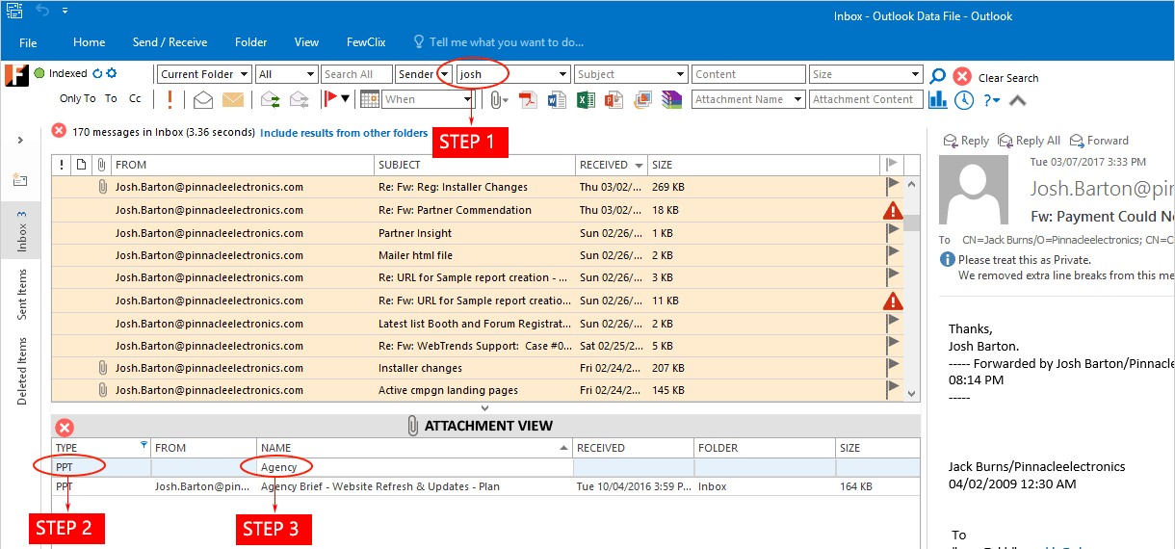Click the PDF attachment filter icon
The image size is (1175, 549).
click(527, 99)
